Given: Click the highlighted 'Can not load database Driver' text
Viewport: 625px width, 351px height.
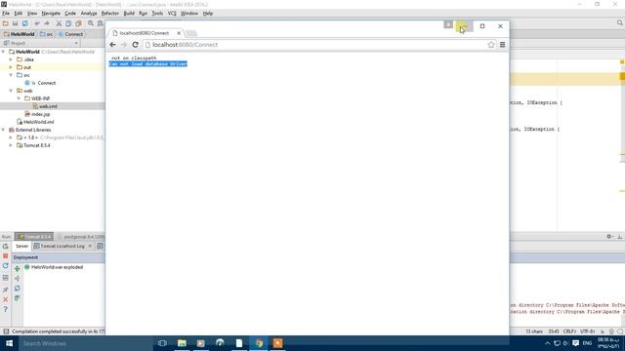Looking at the screenshot, I should 147,63.
